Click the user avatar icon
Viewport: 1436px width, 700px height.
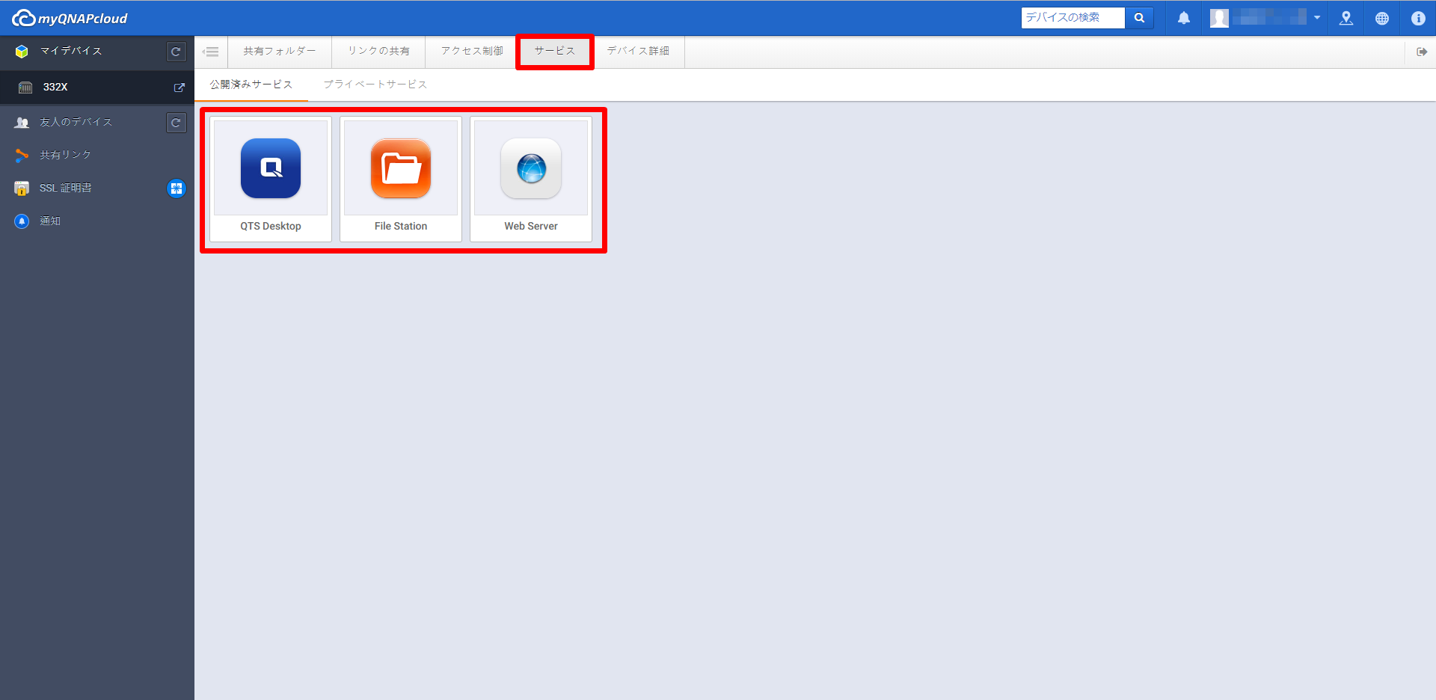pyautogui.click(x=1219, y=18)
